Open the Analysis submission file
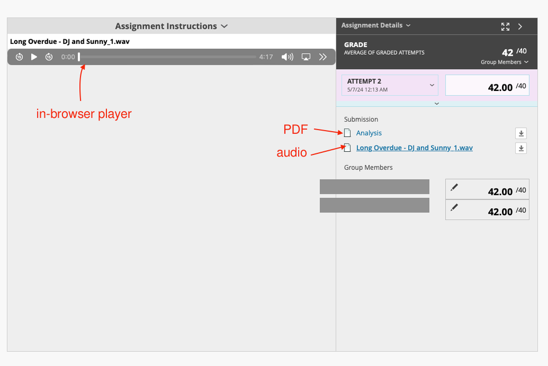Image resolution: width=548 pixels, height=366 pixels. [x=369, y=133]
